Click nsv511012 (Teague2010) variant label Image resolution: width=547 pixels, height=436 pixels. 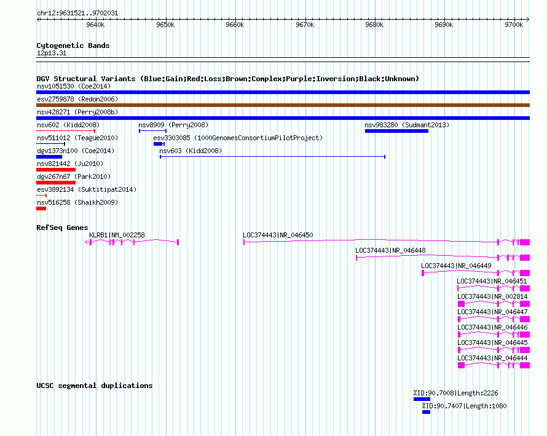tap(77, 138)
